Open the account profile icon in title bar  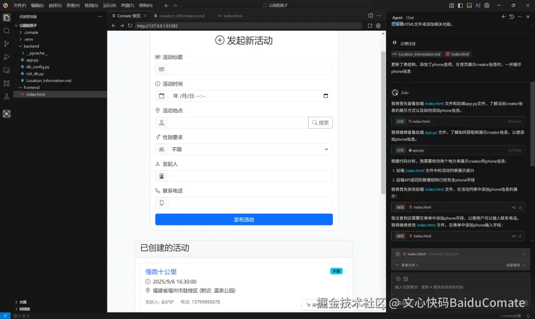tap(487, 5)
